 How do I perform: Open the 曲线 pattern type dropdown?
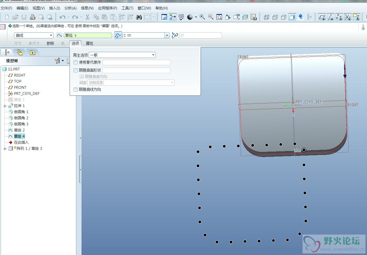[x=34, y=35]
